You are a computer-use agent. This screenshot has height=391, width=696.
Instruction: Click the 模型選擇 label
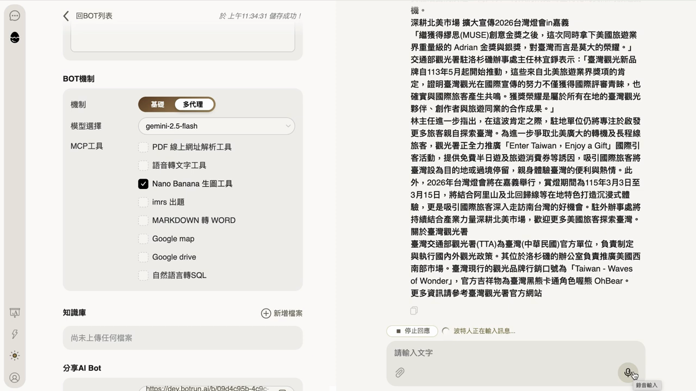pos(86,126)
